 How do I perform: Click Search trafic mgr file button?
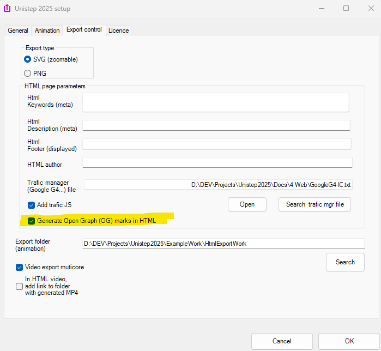(315, 204)
